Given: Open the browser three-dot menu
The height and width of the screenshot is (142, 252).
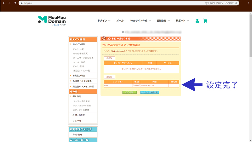Looking at the screenshot, I should [x=249, y=3].
